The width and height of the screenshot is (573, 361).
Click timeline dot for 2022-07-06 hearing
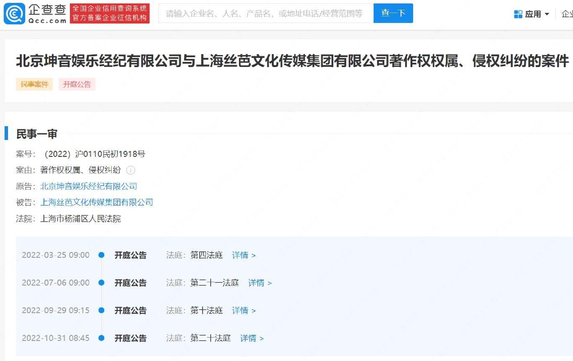tap(101, 283)
